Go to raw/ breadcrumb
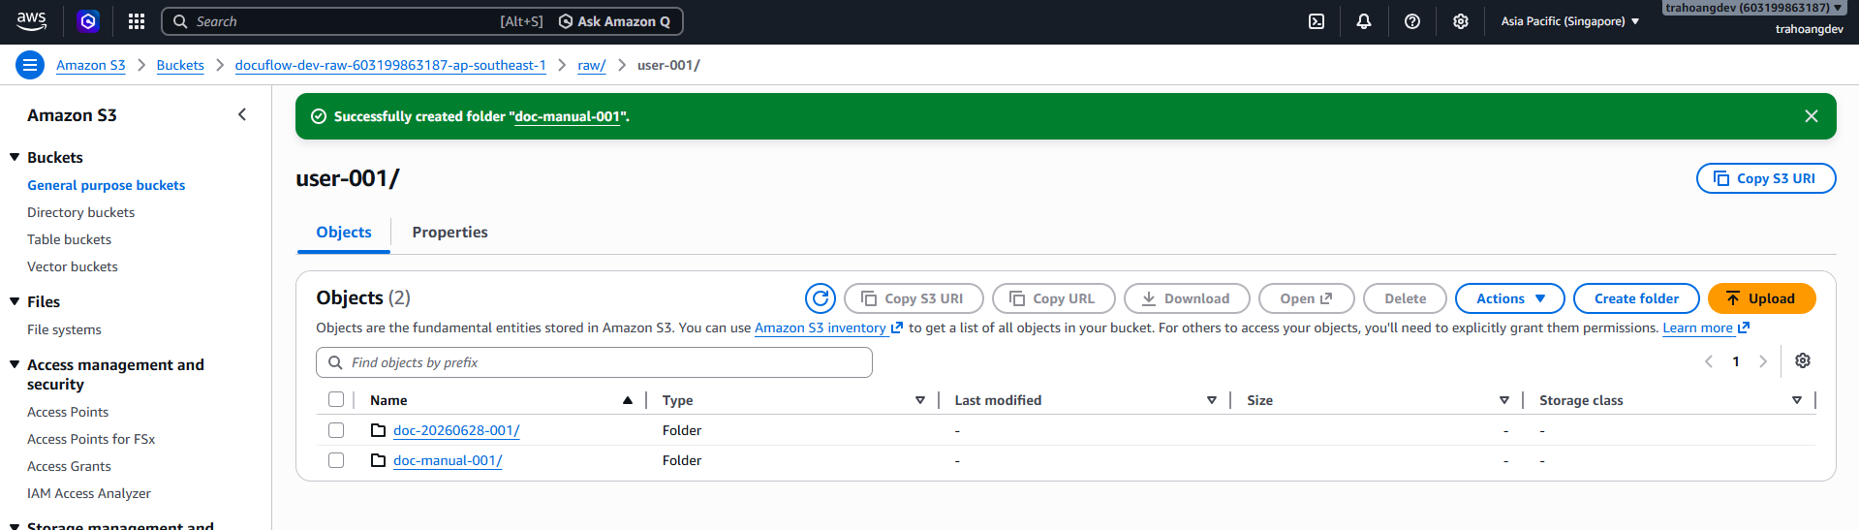Image resolution: width=1859 pixels, height=530 pixels. [x=592, y=65]
